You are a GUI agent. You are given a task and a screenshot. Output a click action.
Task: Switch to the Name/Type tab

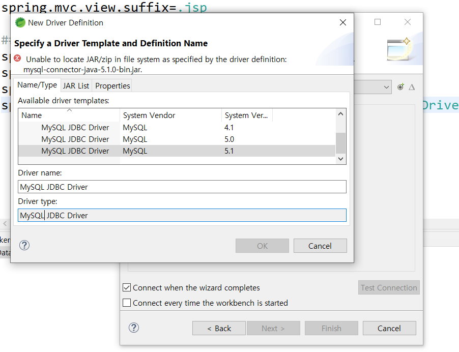[x=37, y=85]
